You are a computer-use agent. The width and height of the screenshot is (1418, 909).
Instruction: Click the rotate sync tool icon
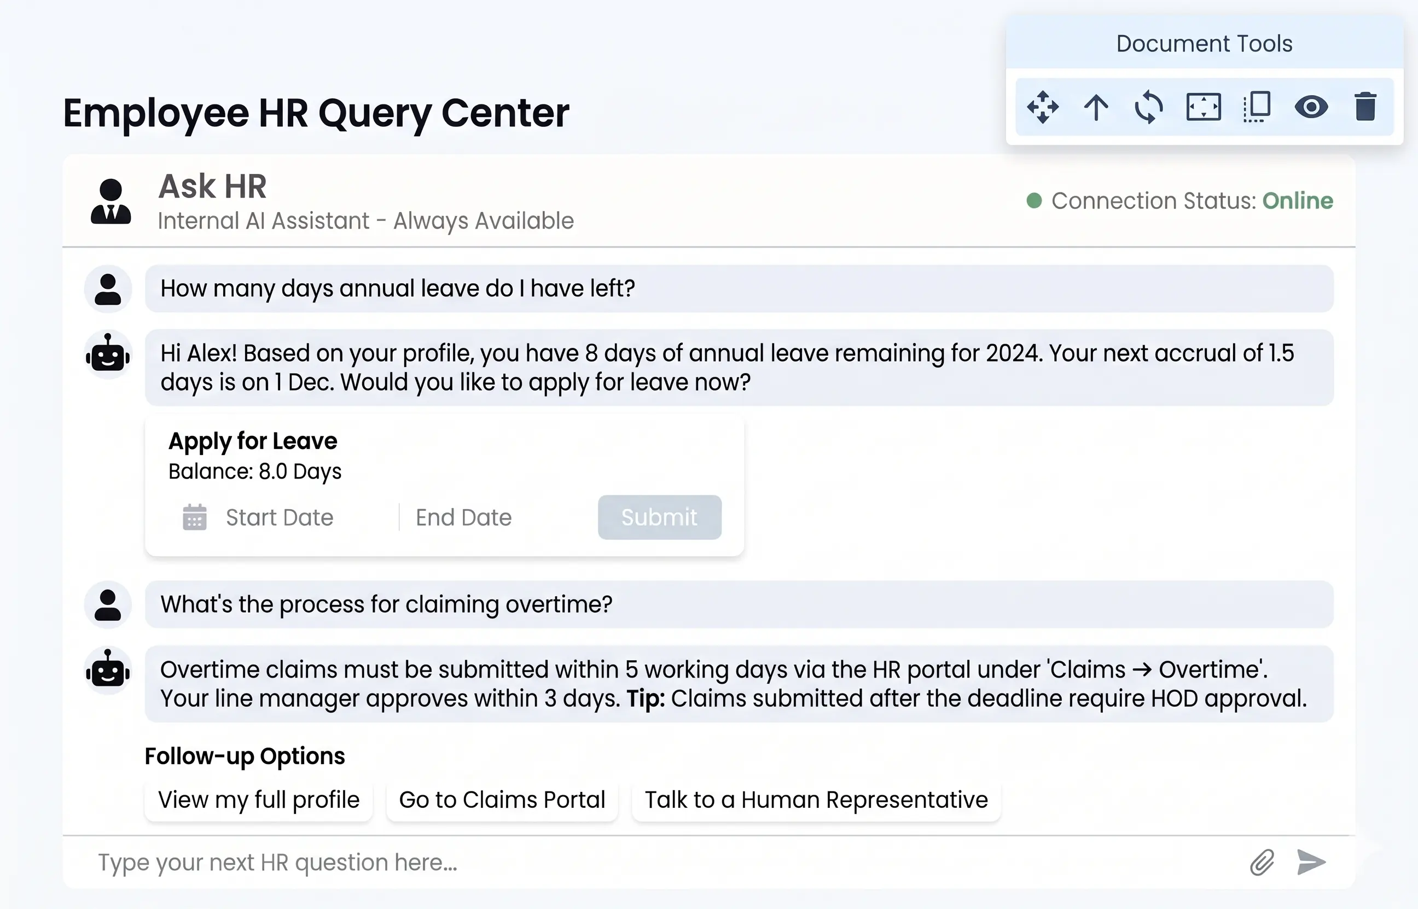[x=1149, y=107]
